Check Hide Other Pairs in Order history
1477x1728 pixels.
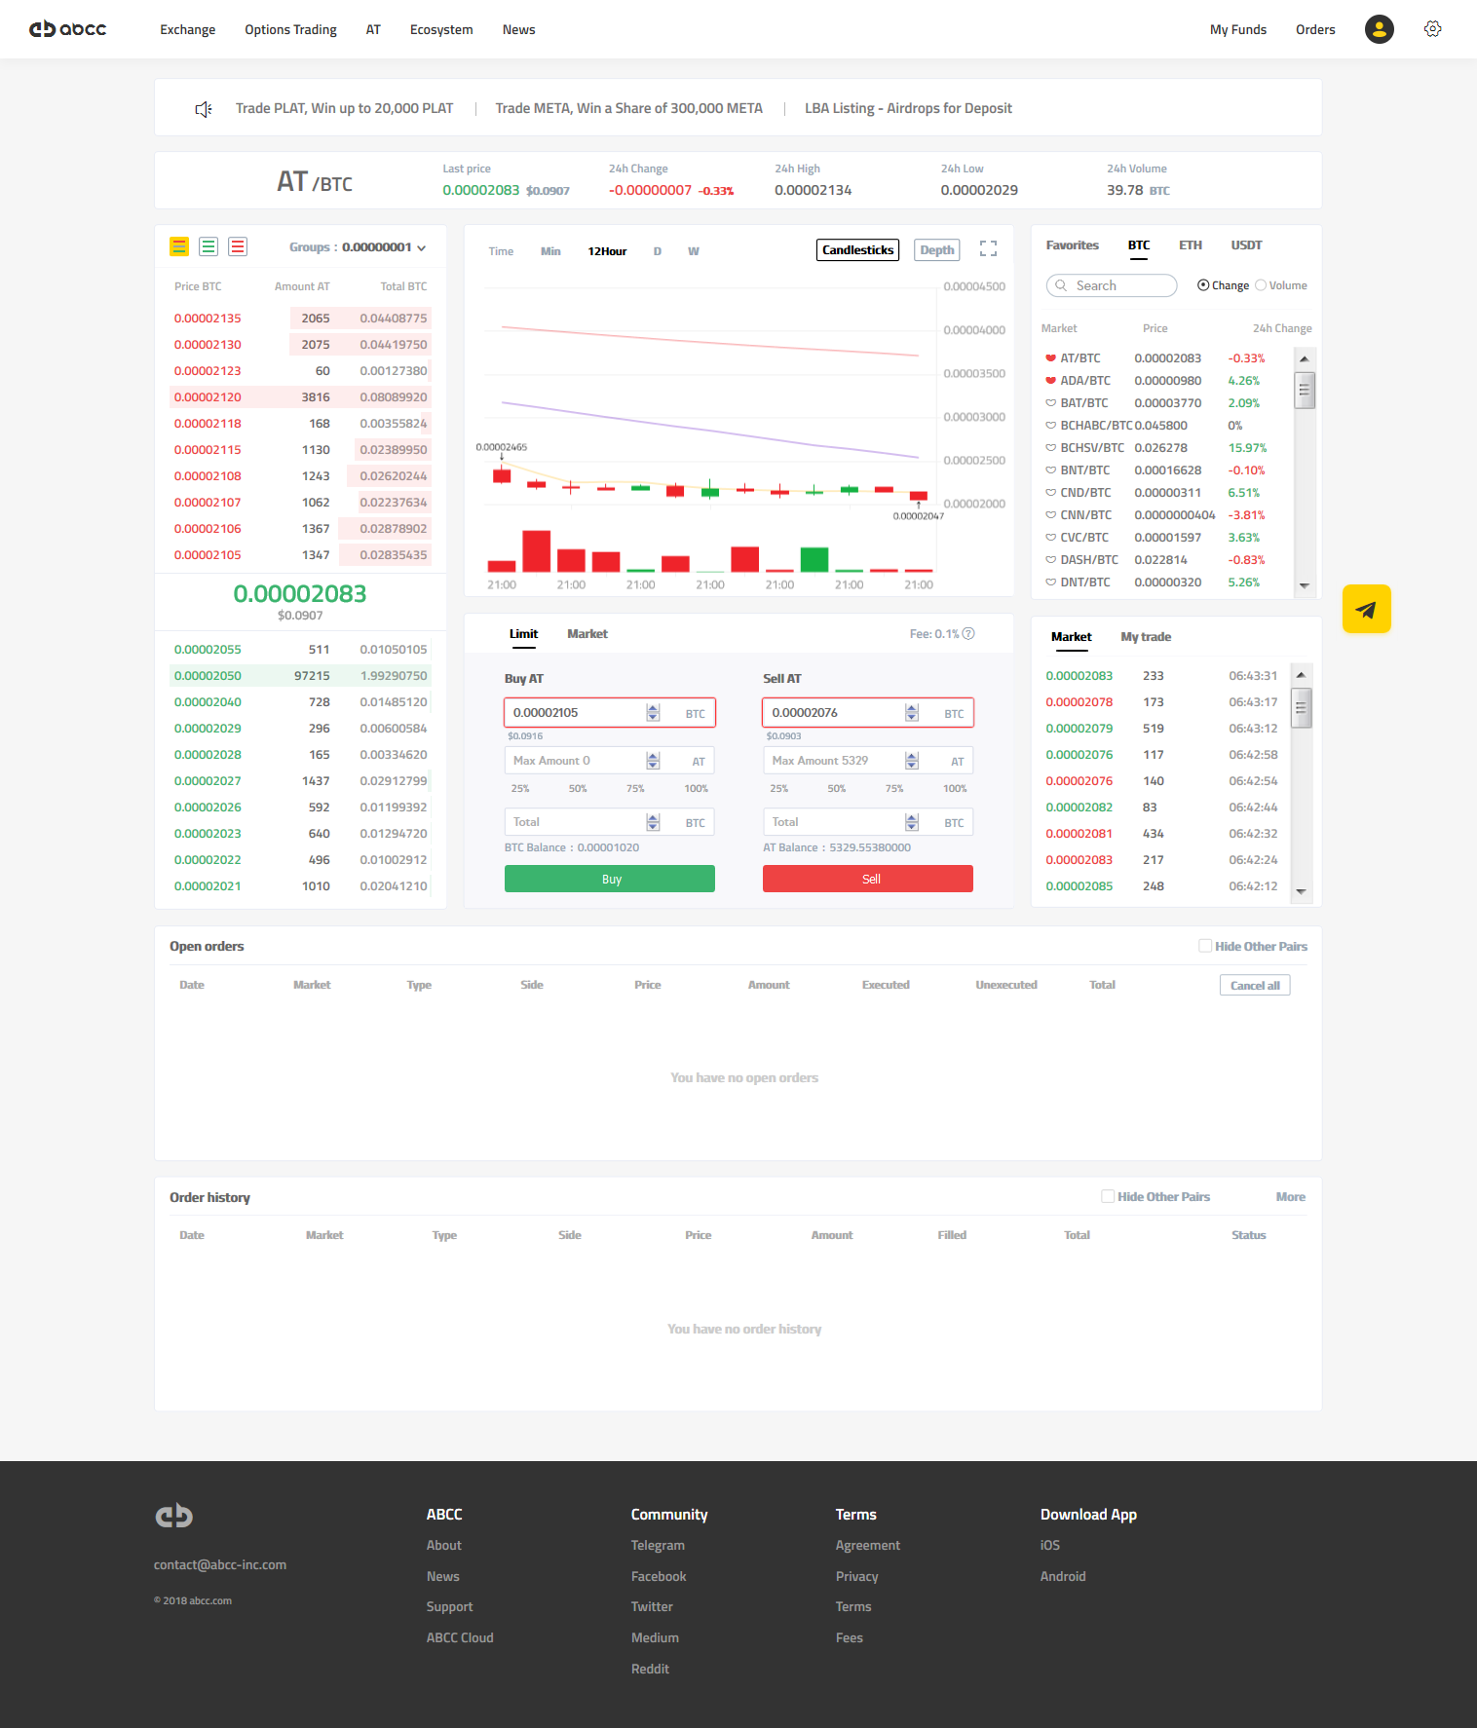click(1108, 1196)
